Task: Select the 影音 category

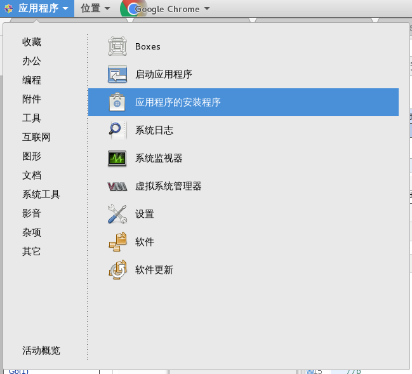Action: point(32,213)
